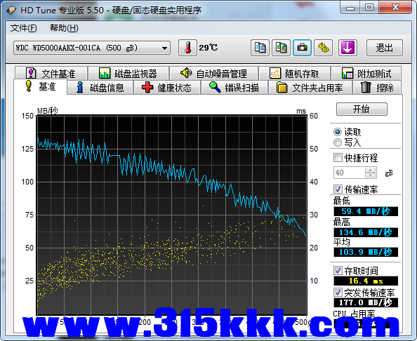Click the copy screenshot to clipboard icon
Screen dimensions: 417x341
tap(281, 48)
